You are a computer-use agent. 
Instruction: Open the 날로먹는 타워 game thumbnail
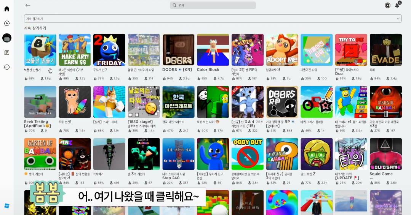pyautogui.click(x=144, y=102)
